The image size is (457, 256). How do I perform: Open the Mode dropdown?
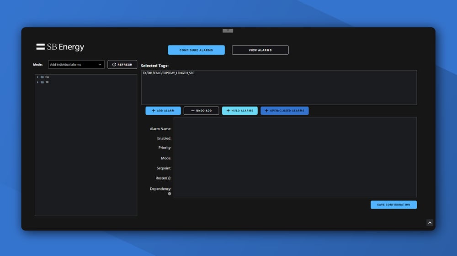(76, 65)
